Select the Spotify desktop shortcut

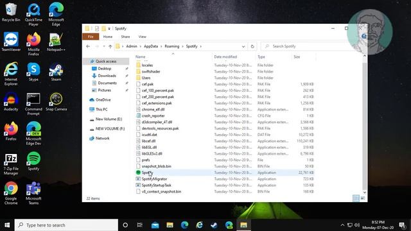(33, 161)
